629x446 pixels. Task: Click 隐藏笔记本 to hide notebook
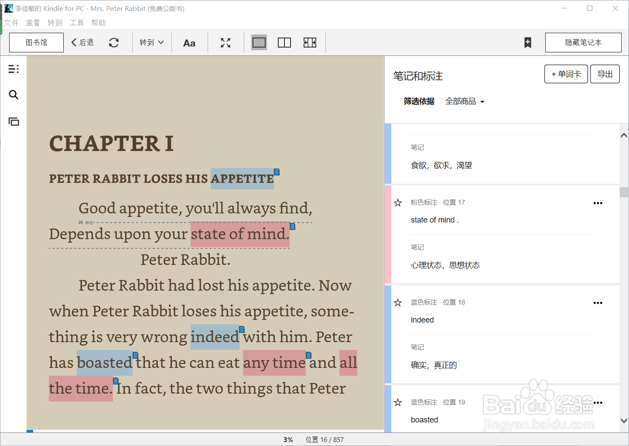pos(583,42)
